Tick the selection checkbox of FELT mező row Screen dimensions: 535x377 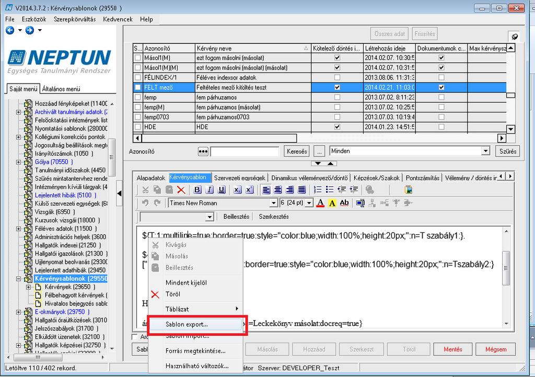(137, 88)
